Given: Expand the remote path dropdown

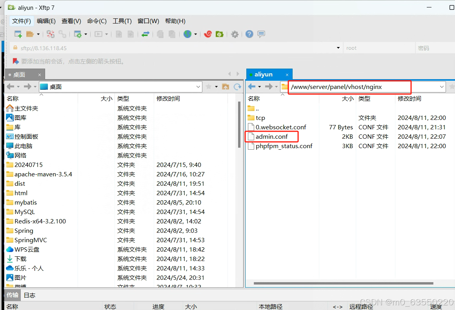Looking at the screenshot, I should pos(442,87).
